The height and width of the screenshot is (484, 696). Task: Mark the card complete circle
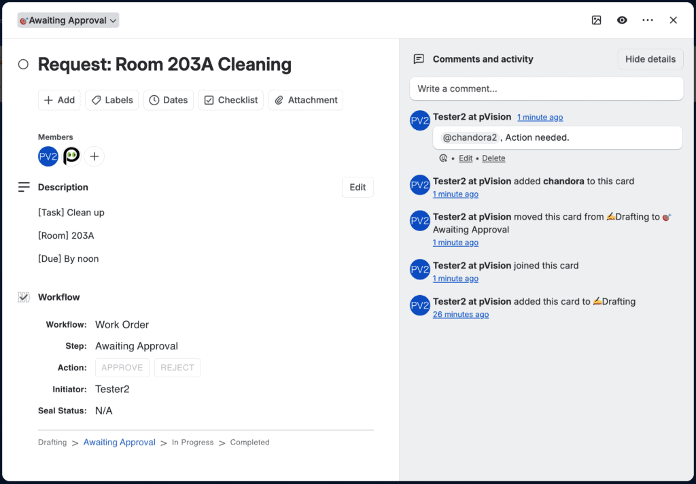point(23,65)
